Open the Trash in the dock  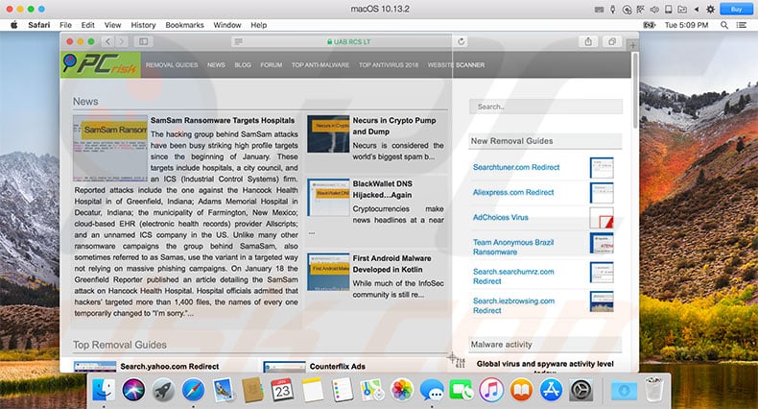pyautogui.click(x=654, y=390)
